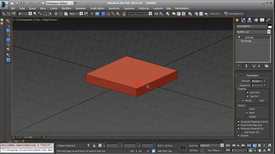Click the Select and Link chain icon
Screen dimensions: 275x154
(x=4, y=14)
